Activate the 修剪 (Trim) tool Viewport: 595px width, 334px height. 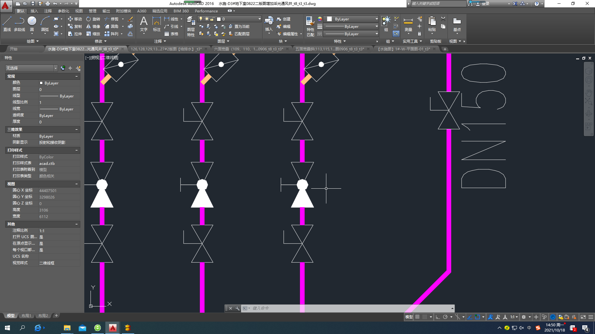(112, 19)
